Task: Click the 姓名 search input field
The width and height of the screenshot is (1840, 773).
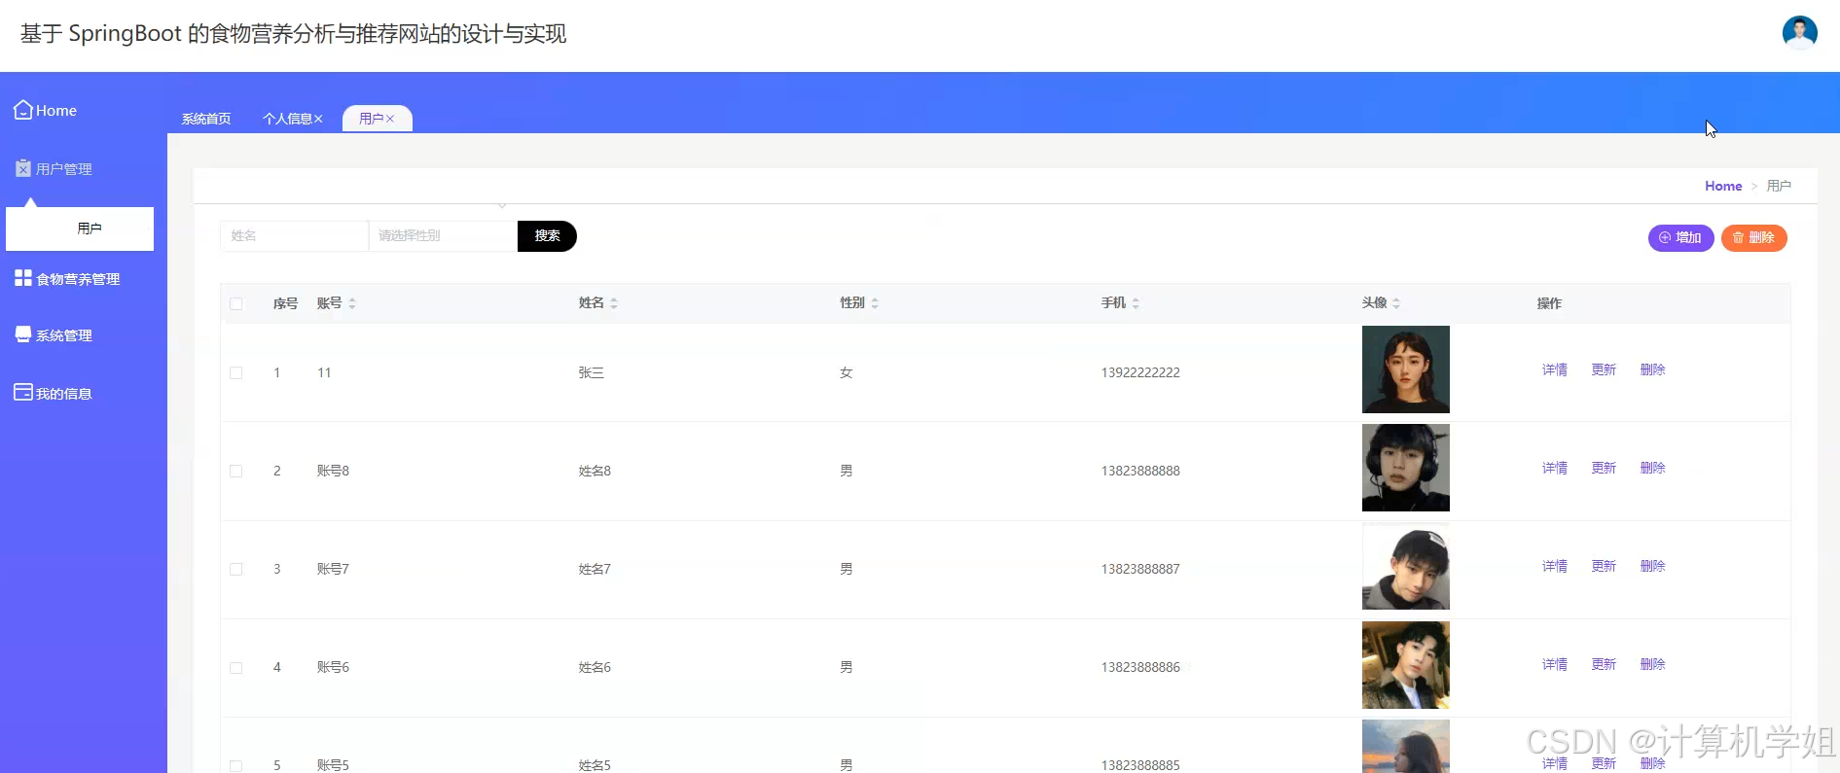Action: click(294, 235)
